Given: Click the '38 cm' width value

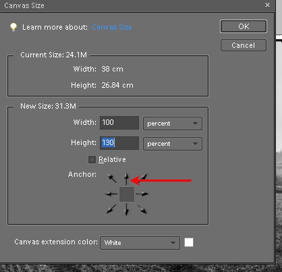Looking at the screenshot, I should pos(112,69).
